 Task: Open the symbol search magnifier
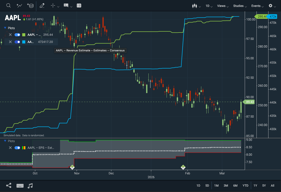8,6
